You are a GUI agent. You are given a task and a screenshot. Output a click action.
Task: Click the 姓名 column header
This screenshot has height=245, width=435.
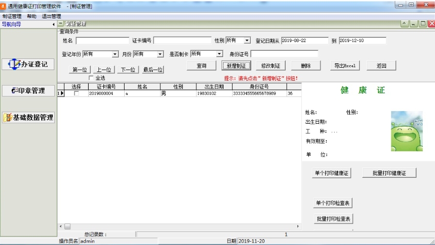click(x=142, y=86)
